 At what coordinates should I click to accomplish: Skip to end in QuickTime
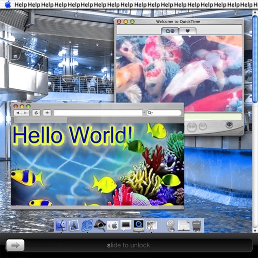(x=203, y=126)
